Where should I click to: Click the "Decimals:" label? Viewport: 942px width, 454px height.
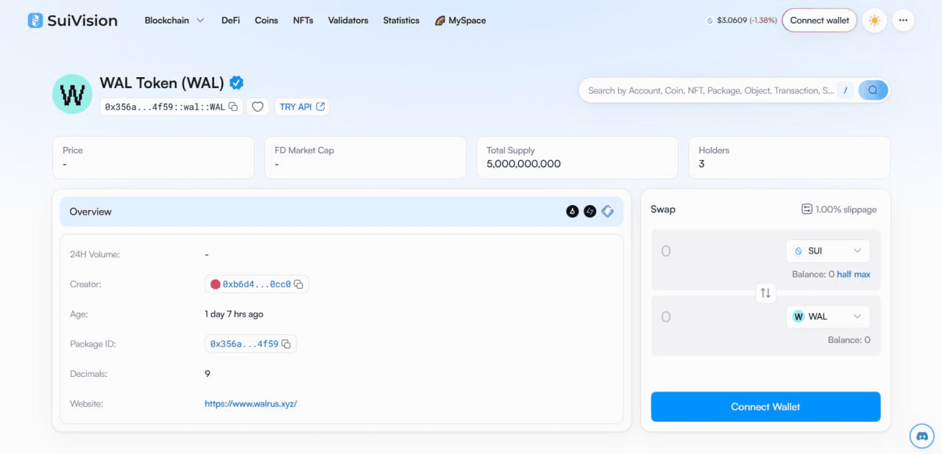tap(89, 374)
